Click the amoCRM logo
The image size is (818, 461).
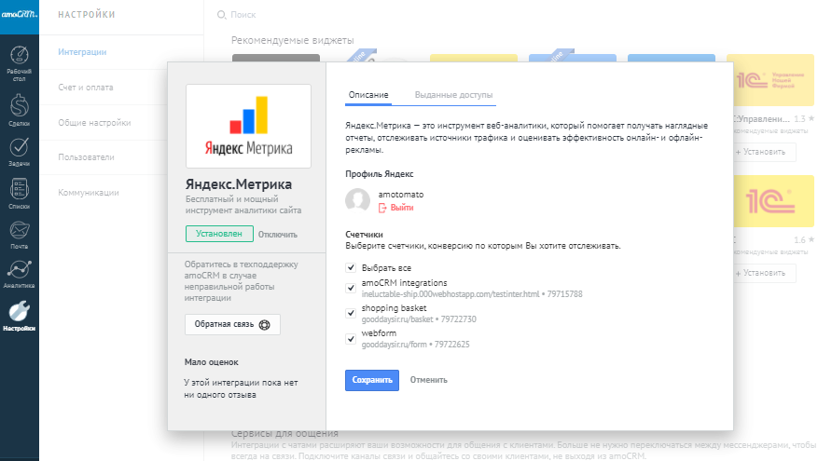[20, 15]
